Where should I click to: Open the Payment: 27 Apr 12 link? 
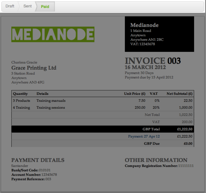click(144, 136)
